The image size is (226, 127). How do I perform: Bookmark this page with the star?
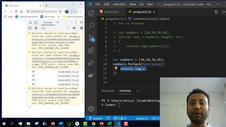[x=60, y=11]
